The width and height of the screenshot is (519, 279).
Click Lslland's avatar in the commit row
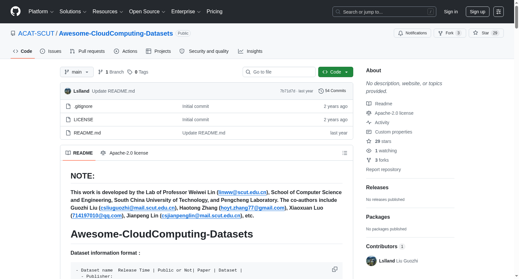(x=68, y=91)
